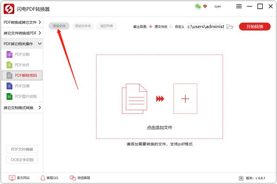The image size is (277, 184).
Task: Open PDF转换成其它文件 menu
Action: click(22, 22)
